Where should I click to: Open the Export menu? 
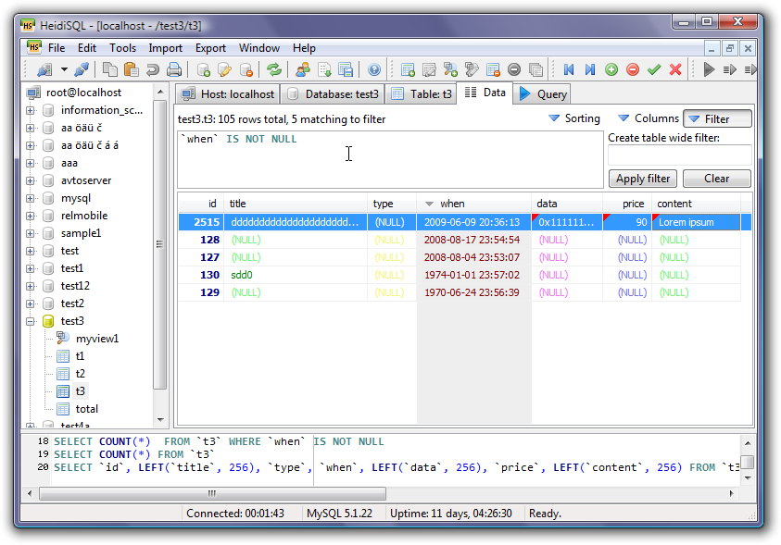pyautogui.click(x=209, y=47)
